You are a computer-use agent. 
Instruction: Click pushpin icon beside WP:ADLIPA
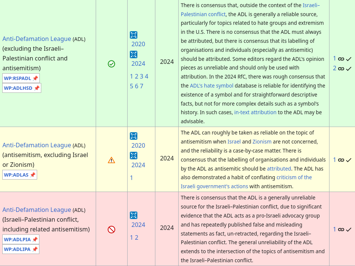pyautogui.click(x=35, y=249)
